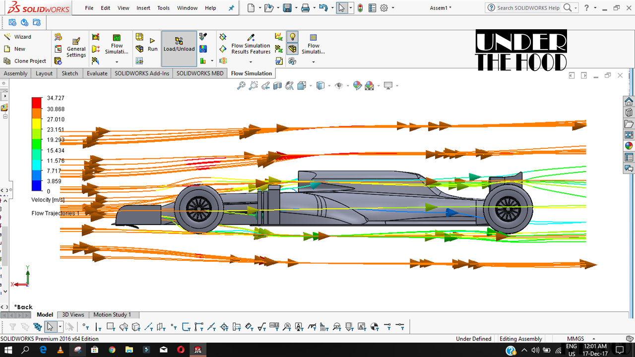Screen dimensions: 635x357
Task: Click the Load/Unload results button
Action: point(179,44)
